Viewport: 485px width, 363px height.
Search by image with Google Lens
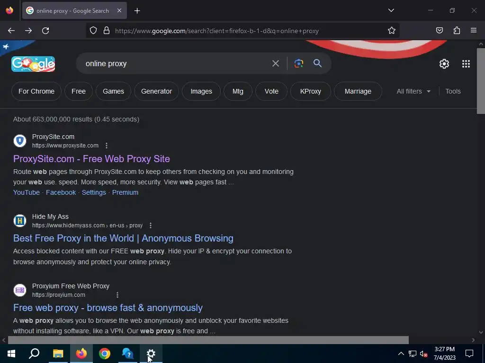tap(298, 64)
